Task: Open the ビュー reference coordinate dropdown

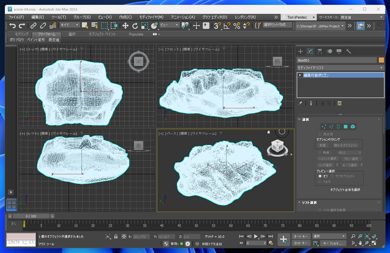Action: point(169,25)
